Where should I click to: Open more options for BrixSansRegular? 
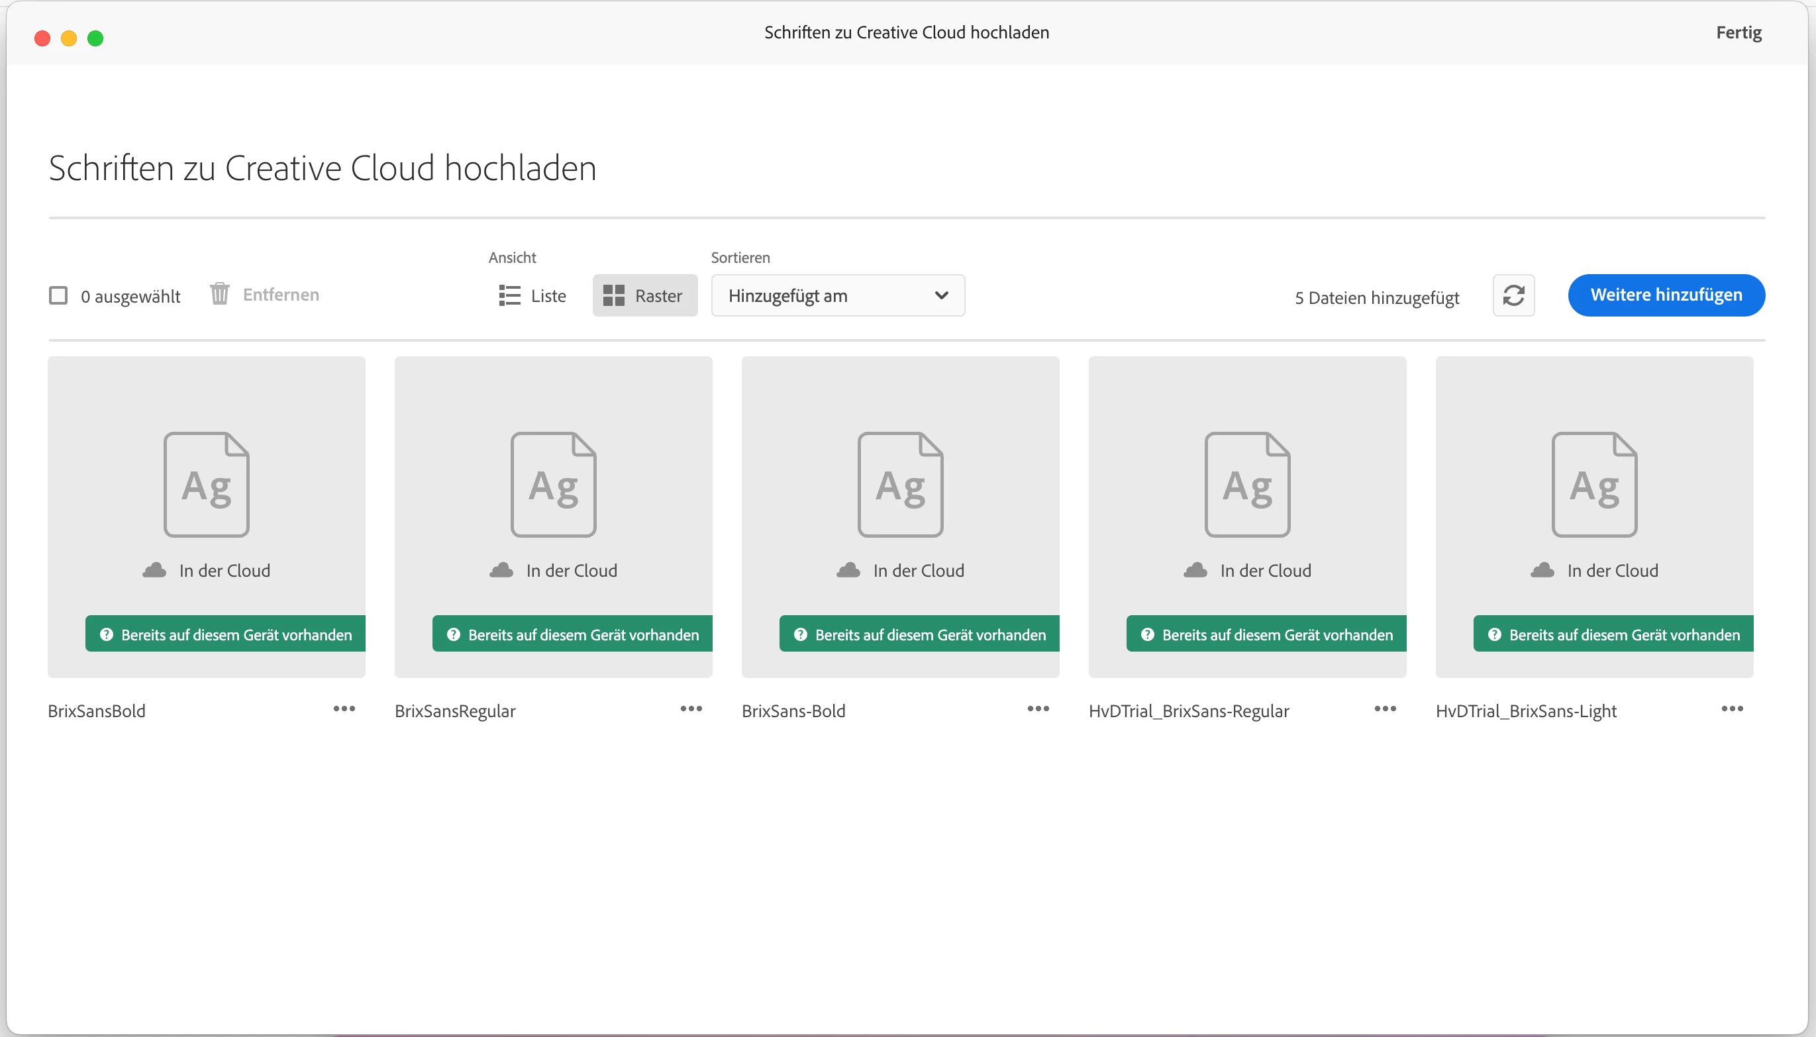pyautogui.click(x=691, y=709)
